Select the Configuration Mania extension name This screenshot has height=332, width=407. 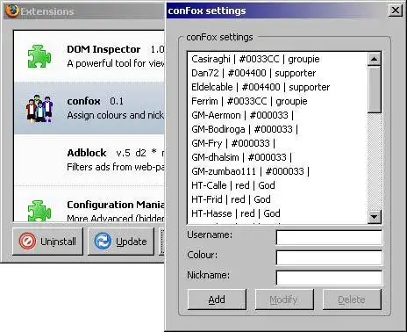point(116,205)
